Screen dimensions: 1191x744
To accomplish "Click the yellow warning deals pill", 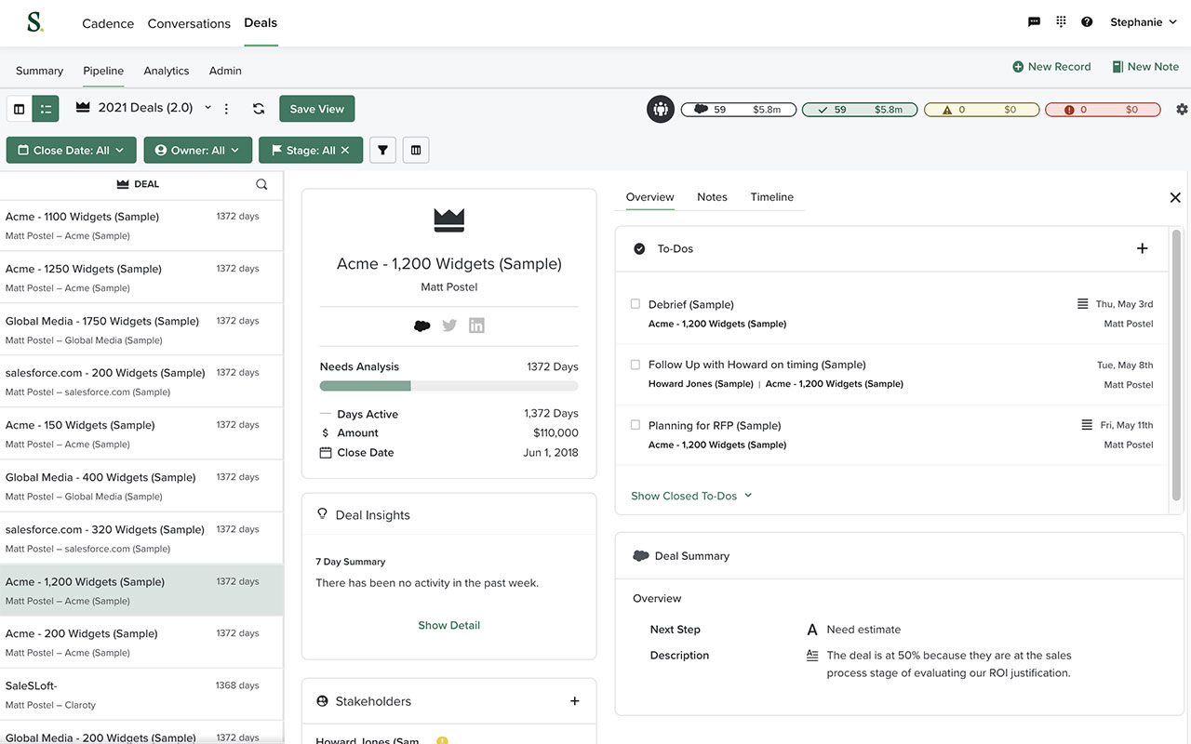I will [x=981, y=110].
